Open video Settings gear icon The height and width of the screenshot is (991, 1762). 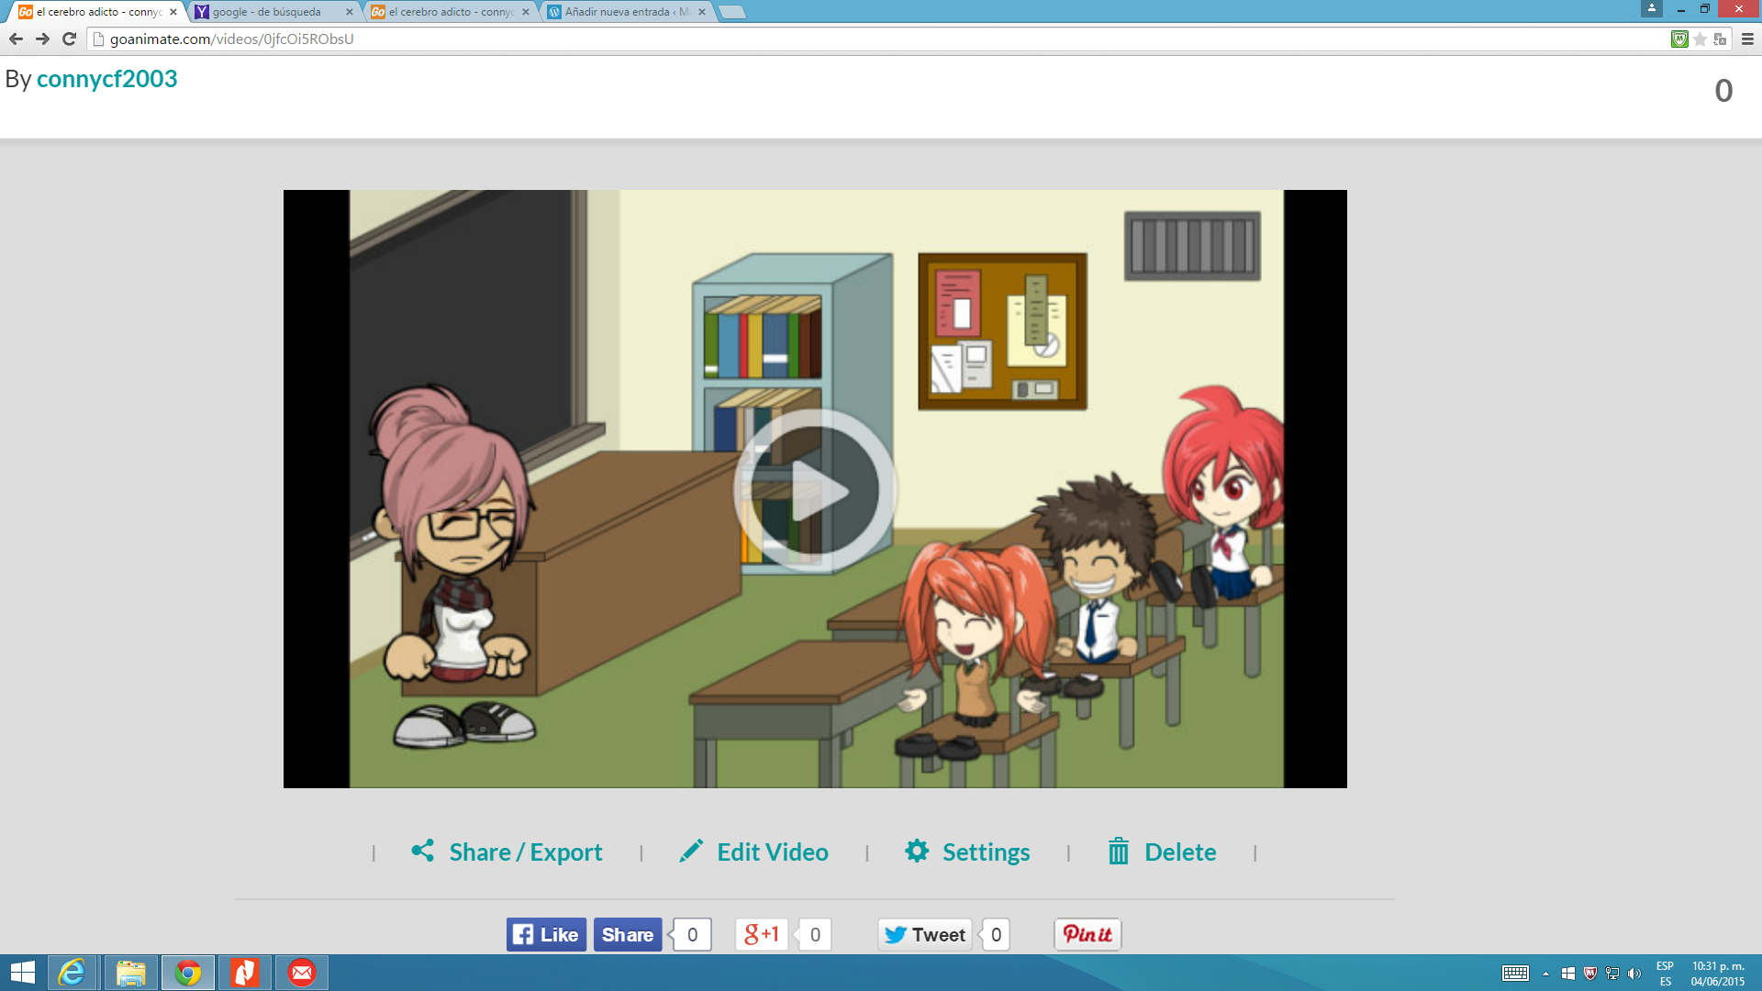pos(917,852)
